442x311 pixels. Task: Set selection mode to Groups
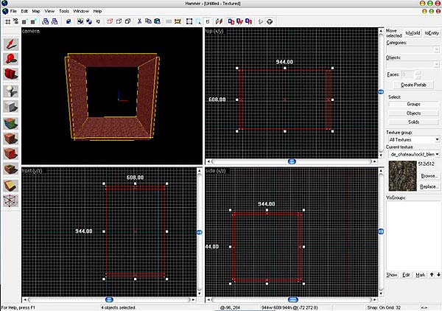point(413,104)
